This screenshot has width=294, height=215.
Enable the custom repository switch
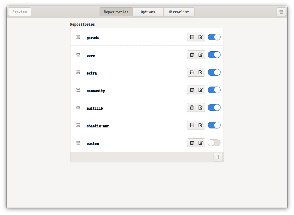click(214, 143)
